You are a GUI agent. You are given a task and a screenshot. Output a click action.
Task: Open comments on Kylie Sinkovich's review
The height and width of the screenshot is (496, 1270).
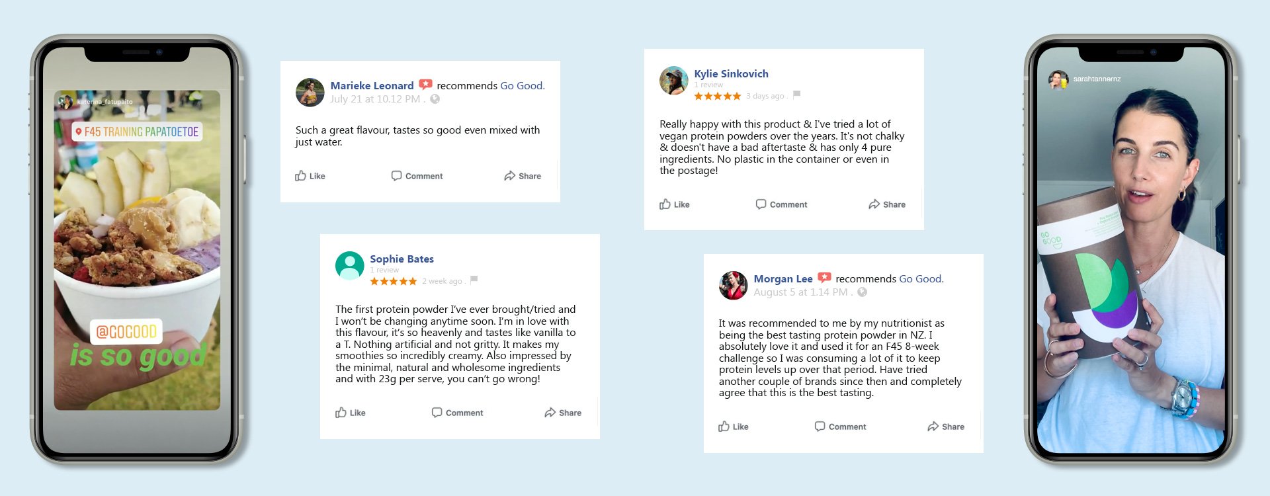781,204
